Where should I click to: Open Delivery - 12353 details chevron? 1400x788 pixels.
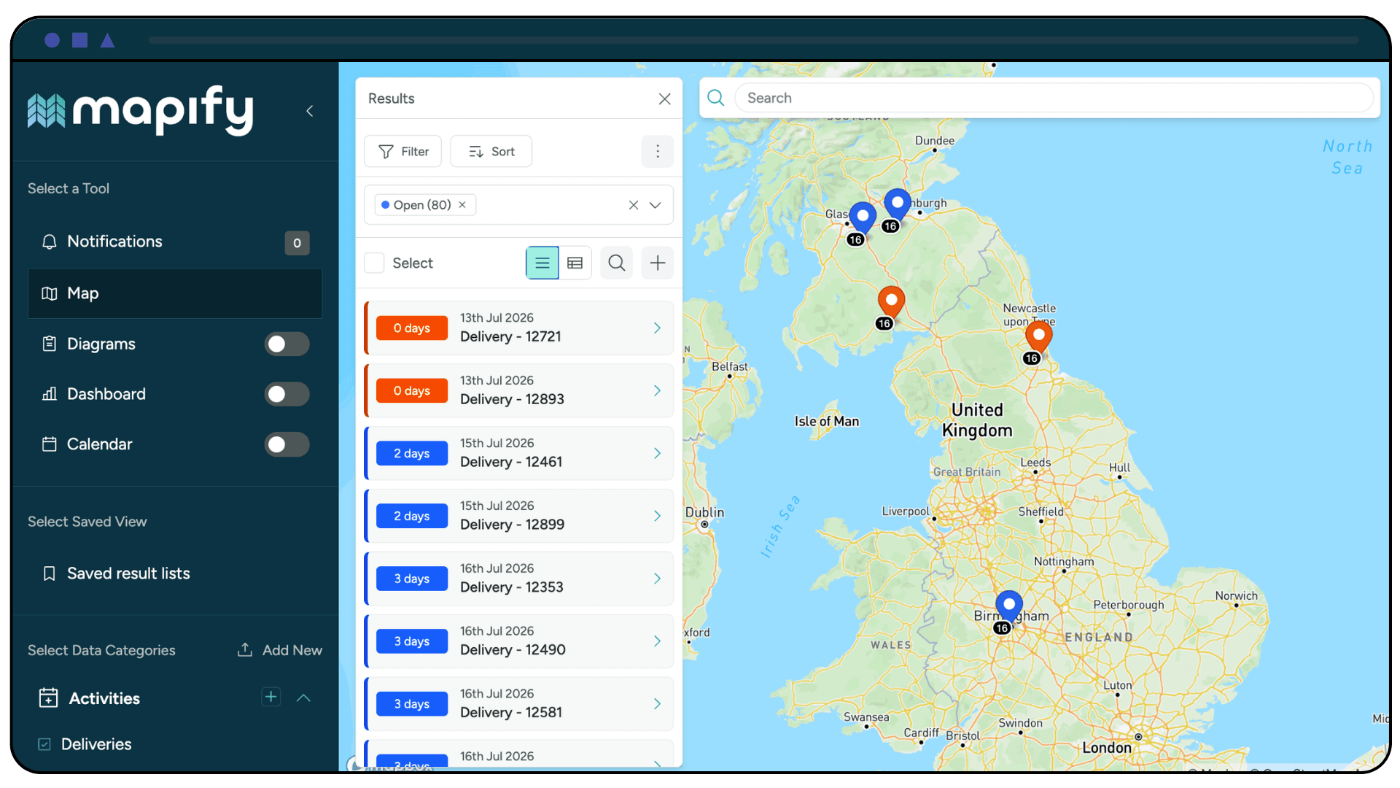pyautogui.click(x=657, y=579)
